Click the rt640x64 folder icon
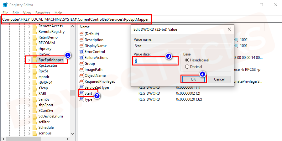 point(34,82)
